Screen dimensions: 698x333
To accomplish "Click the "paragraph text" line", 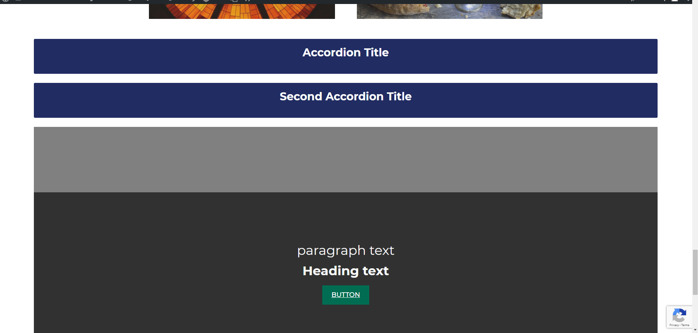I will (345, 250).
